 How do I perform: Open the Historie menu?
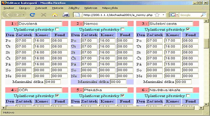click(x=58, y=8)
